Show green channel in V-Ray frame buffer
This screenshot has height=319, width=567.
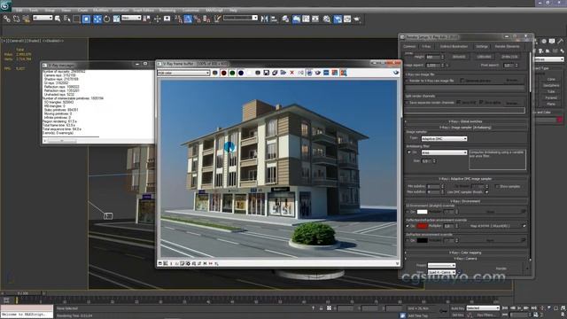coord(232,73)
